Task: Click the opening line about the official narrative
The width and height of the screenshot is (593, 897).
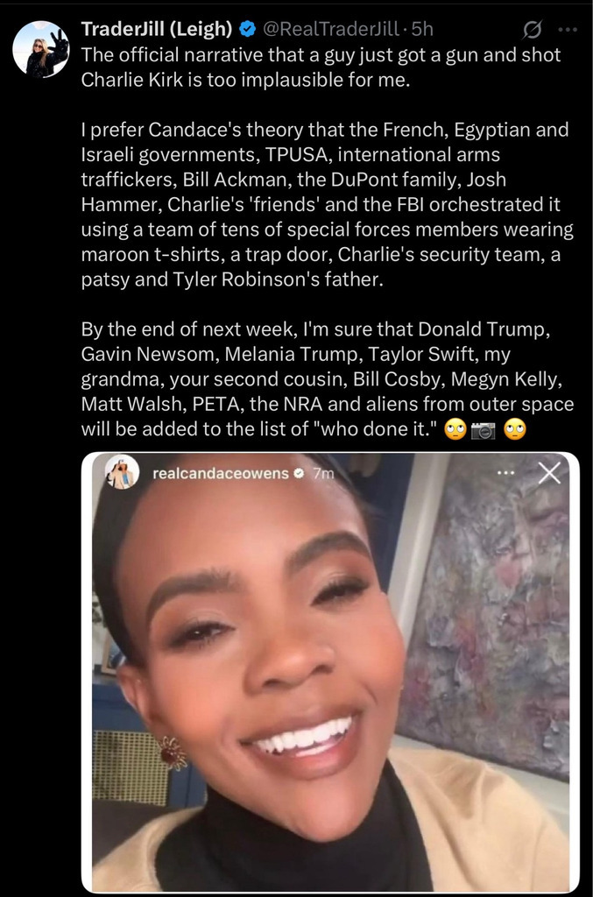Action: [x=321, y=67]
